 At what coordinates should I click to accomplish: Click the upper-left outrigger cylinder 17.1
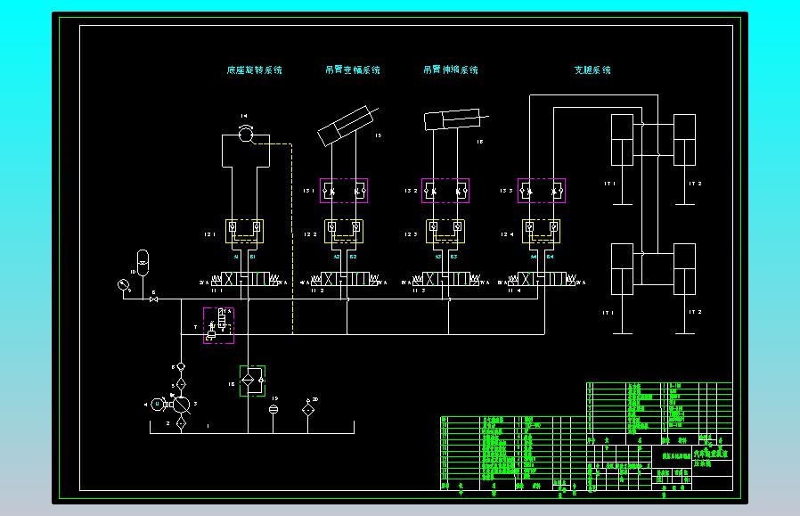[622, 160]
